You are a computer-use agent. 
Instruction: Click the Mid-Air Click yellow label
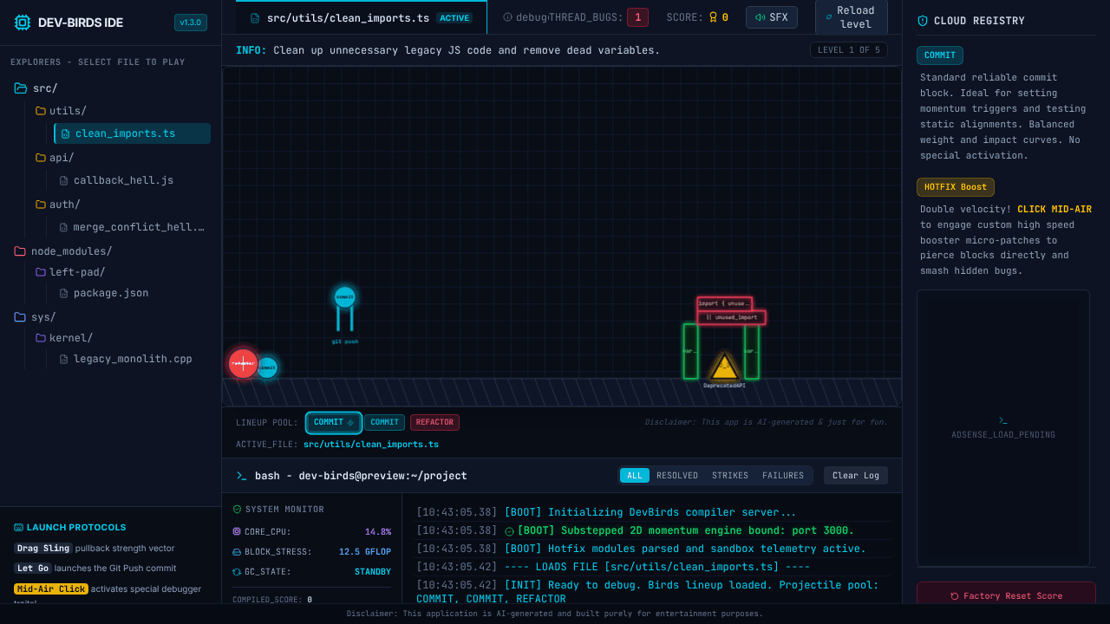(x=50, y=589)
